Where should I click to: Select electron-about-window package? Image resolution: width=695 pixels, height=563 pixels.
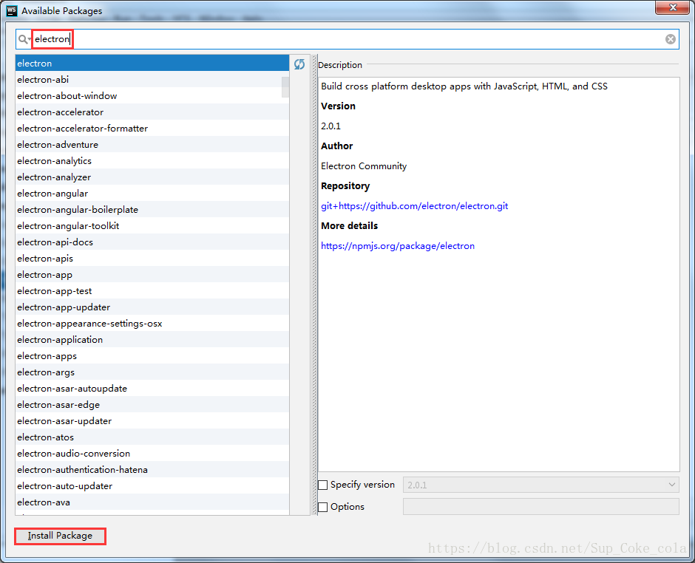tap(152, 95)
